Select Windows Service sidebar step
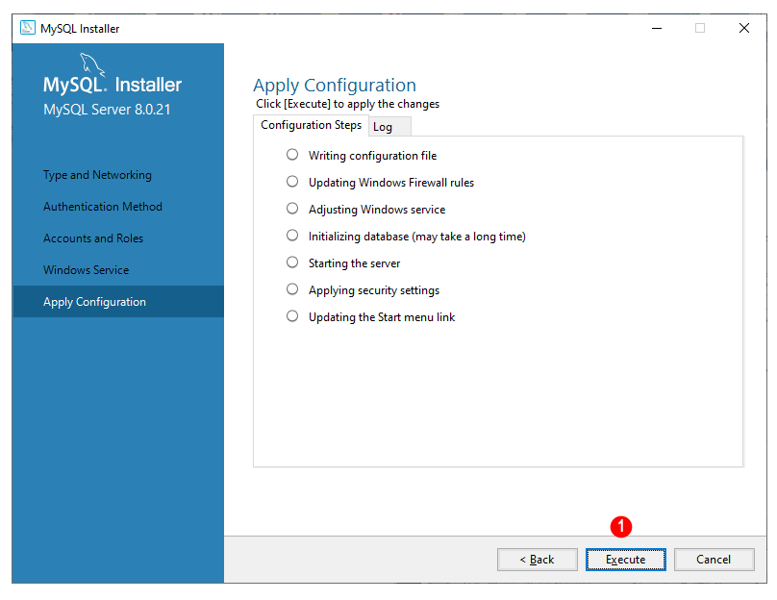777x600 pixels. [86, 270]
